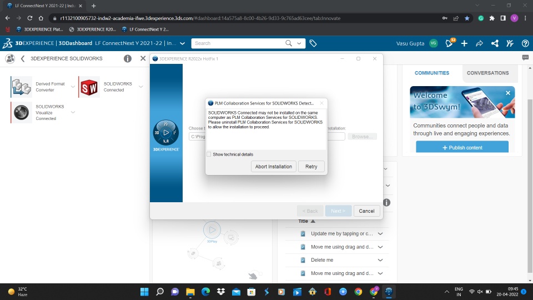This screenshot has width=533, height=300.
Task: Click the Retry button
Action: (311, 166)
